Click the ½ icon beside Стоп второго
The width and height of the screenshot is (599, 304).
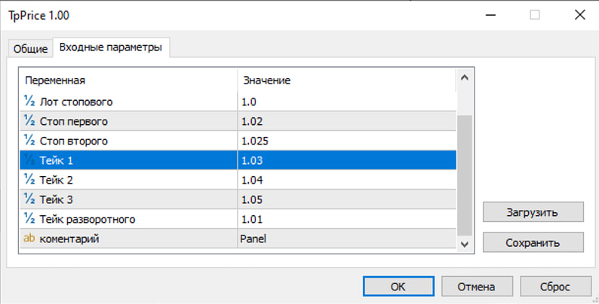coord(30,141)
